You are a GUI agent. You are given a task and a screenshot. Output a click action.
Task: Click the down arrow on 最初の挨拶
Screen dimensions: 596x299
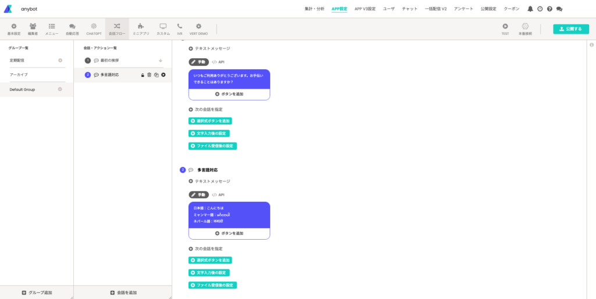pyautogui.click(x=161, y=60)
